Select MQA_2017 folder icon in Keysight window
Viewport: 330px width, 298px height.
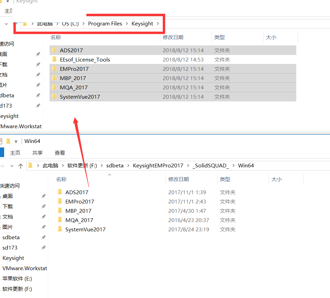coord(54,87)
